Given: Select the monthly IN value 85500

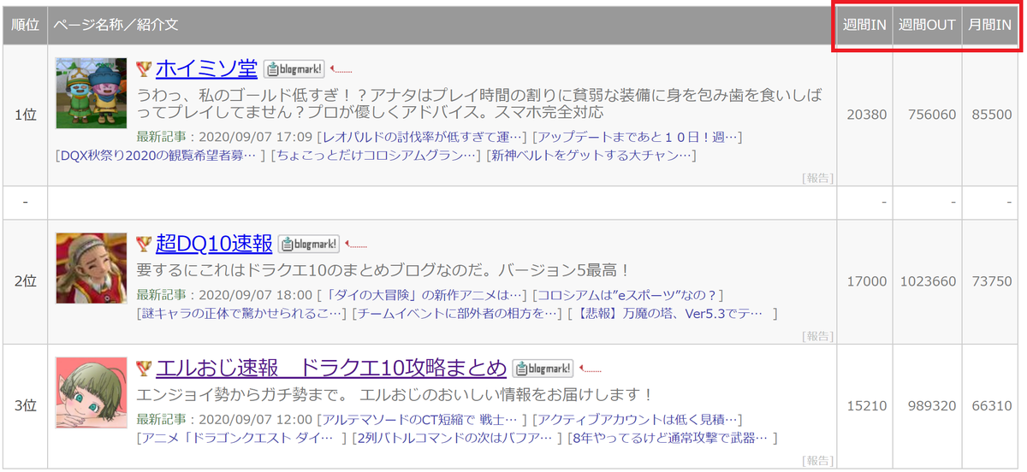Looking at the screenshot, I should 993,115.
